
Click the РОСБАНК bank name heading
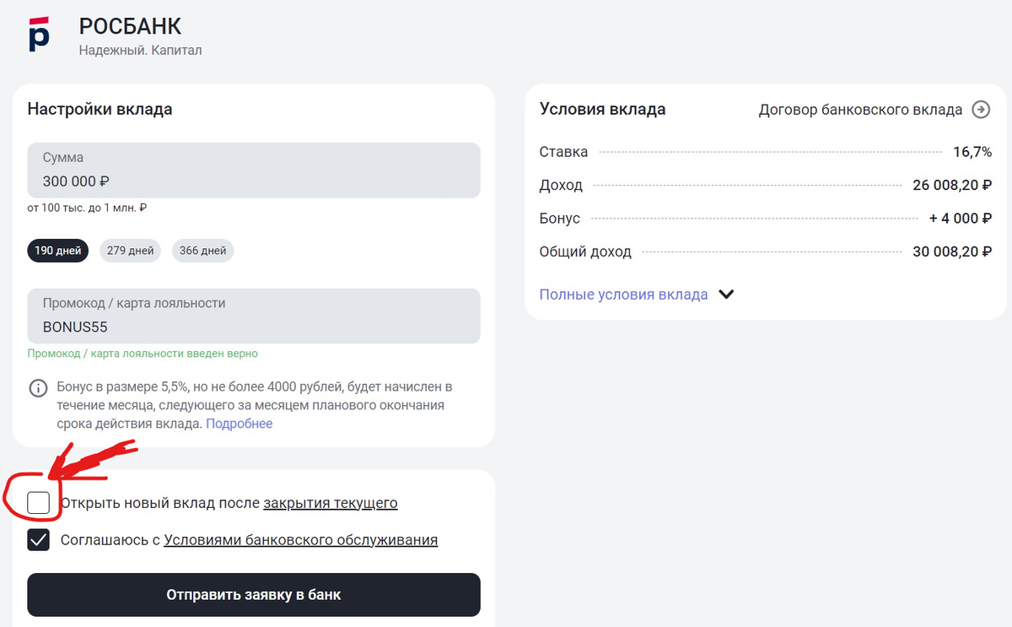130,26
